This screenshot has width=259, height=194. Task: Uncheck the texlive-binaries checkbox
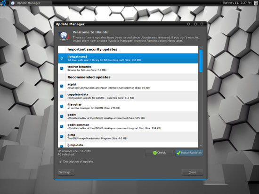click(x=62, y=69)
